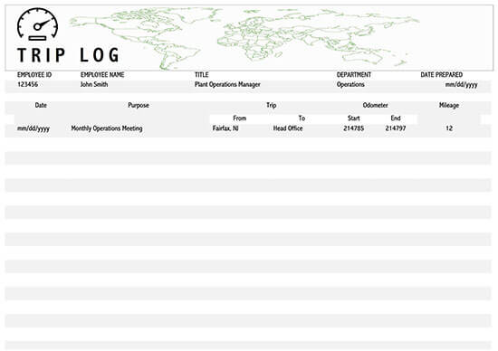Click the TITLE header label
498x351 pixels.
pos(201,75)
